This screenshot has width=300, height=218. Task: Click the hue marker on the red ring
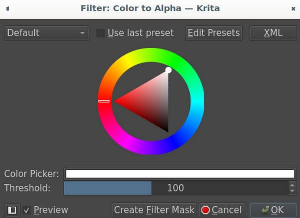(104, 101)
